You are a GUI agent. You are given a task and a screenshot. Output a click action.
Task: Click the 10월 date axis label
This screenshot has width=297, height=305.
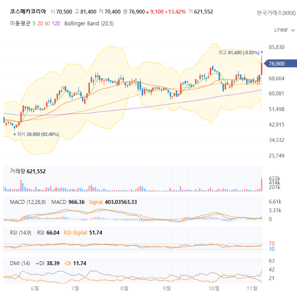(x=214, y=288)
